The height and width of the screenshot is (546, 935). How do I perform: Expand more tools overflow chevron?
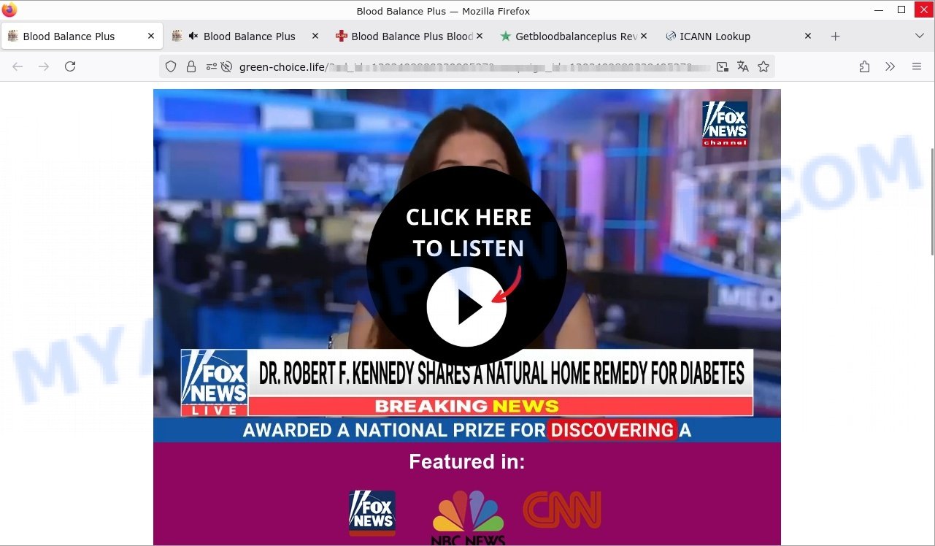click(x=890, y=66)
